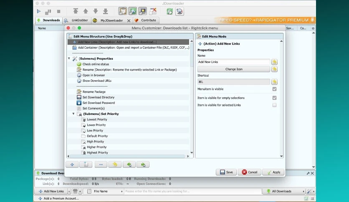The height and width of the screenshot is (202, 349).
Task: Focus the file name search box
Action: [x=192, y=191]
